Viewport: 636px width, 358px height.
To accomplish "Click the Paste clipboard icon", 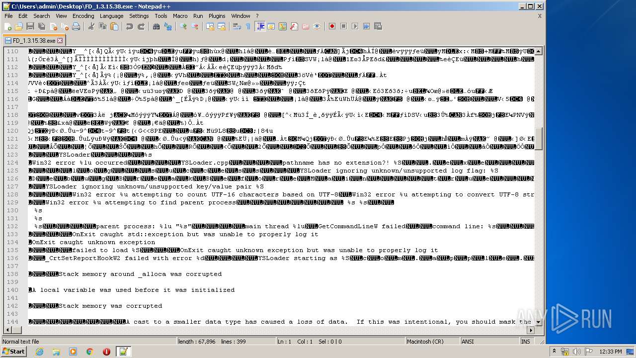I will [113, 26].
